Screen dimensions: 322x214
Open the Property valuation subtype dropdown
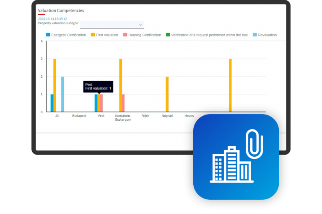[x=112, y=25]
